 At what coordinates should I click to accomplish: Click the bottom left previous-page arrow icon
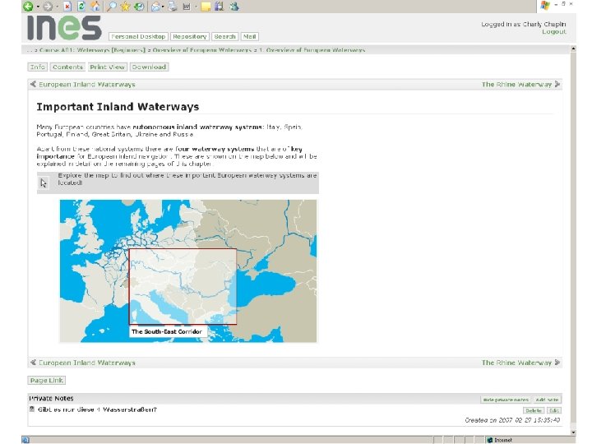point(33,363)
